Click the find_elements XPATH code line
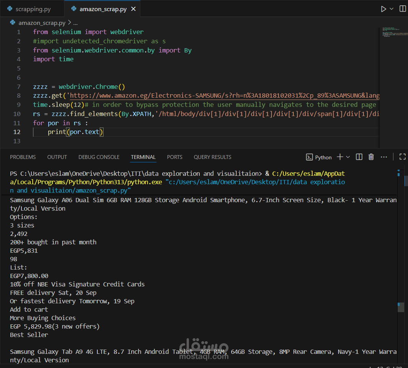 (x=206, y=114)
